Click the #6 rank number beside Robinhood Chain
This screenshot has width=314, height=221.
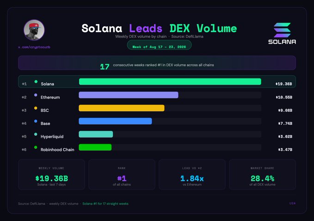pos(24,149)
